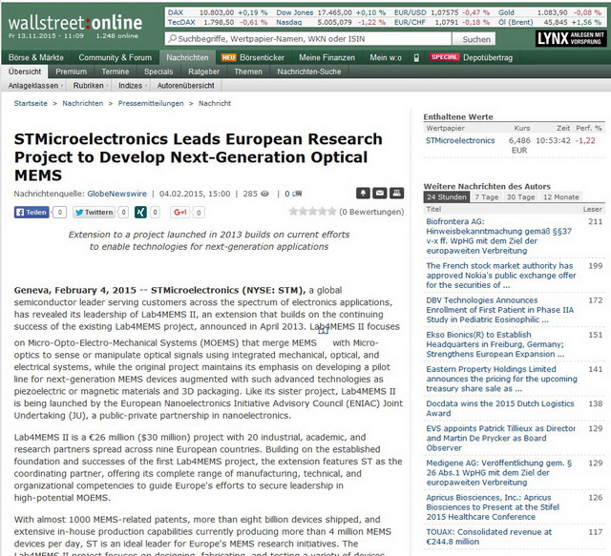
Task: Click the notification bell icon above article
Action: click(x=363, y=193)
